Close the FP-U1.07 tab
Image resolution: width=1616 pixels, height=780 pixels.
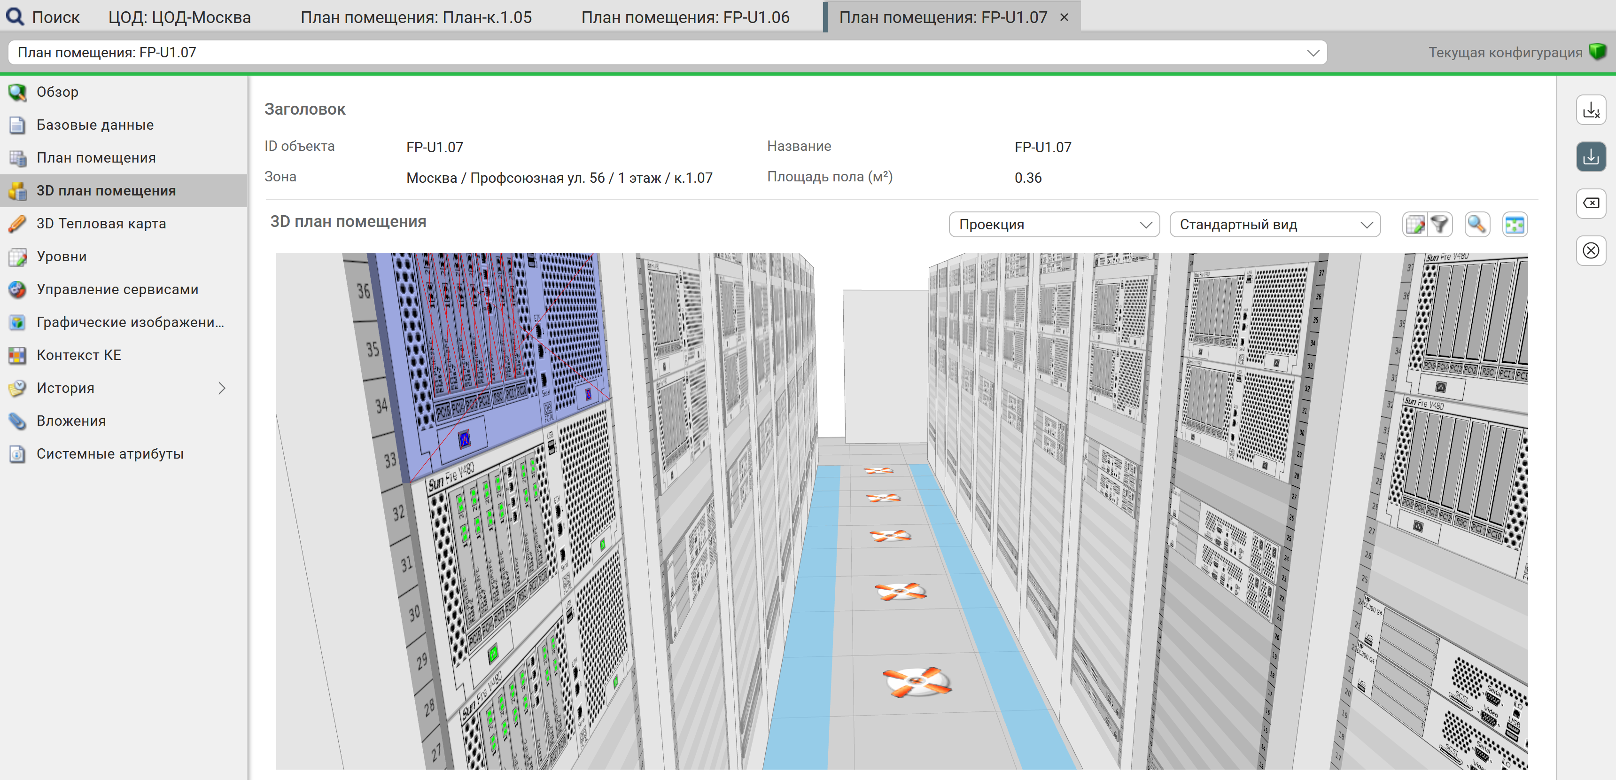tap(1064, 17)
